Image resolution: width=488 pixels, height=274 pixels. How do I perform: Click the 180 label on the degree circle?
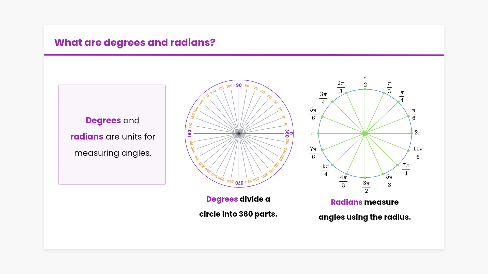pos(189,133)
